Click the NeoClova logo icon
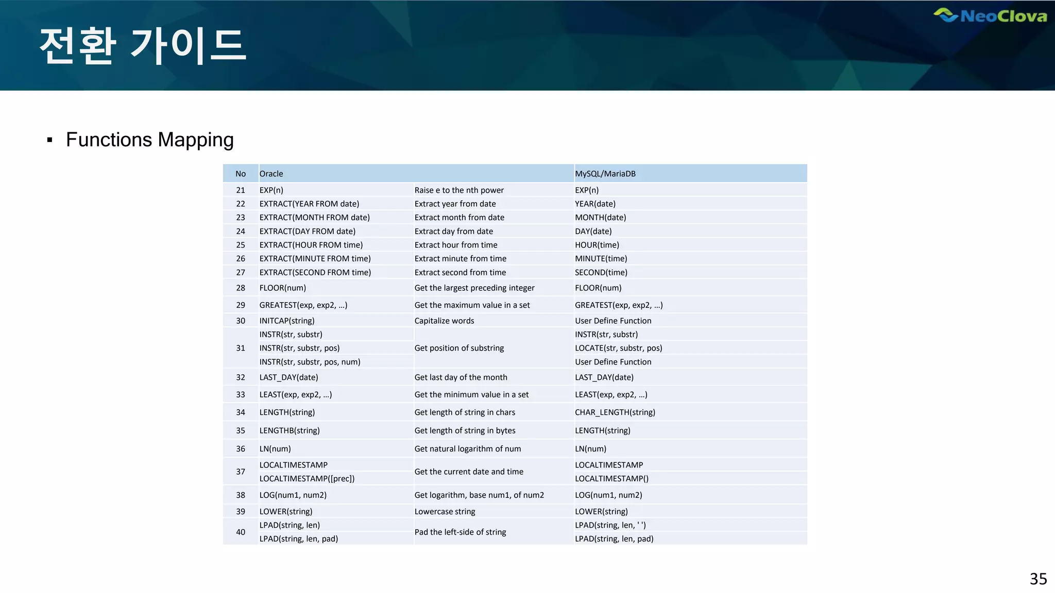The width and height of the screenshot is (1055, 593). 946,15
